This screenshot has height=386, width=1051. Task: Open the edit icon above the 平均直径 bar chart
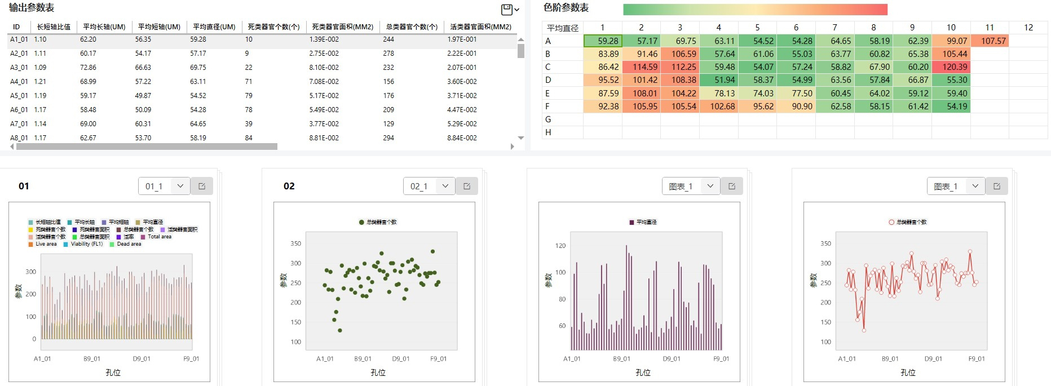(x=732, y=186)
